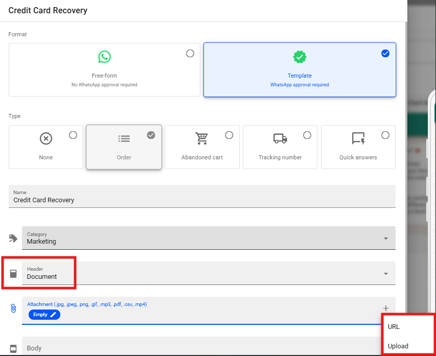
Task: Choose URL from the attachment menu
Action: [x=394, y=326]
